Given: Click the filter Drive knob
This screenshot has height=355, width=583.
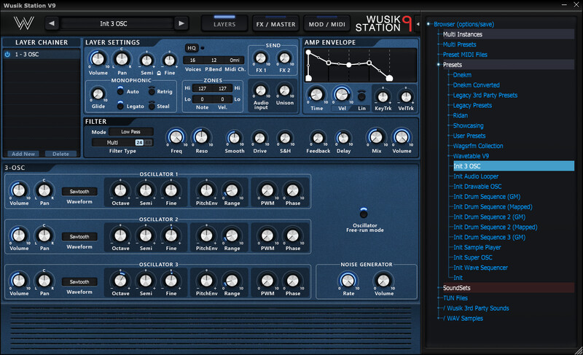Looking at the screenshot, I should pos(259,139).
